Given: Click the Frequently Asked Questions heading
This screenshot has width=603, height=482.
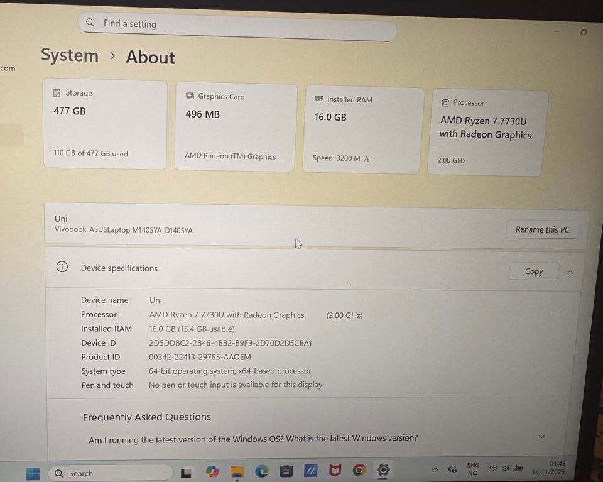Looking at the screenshot, I should [x=147, y=417].
